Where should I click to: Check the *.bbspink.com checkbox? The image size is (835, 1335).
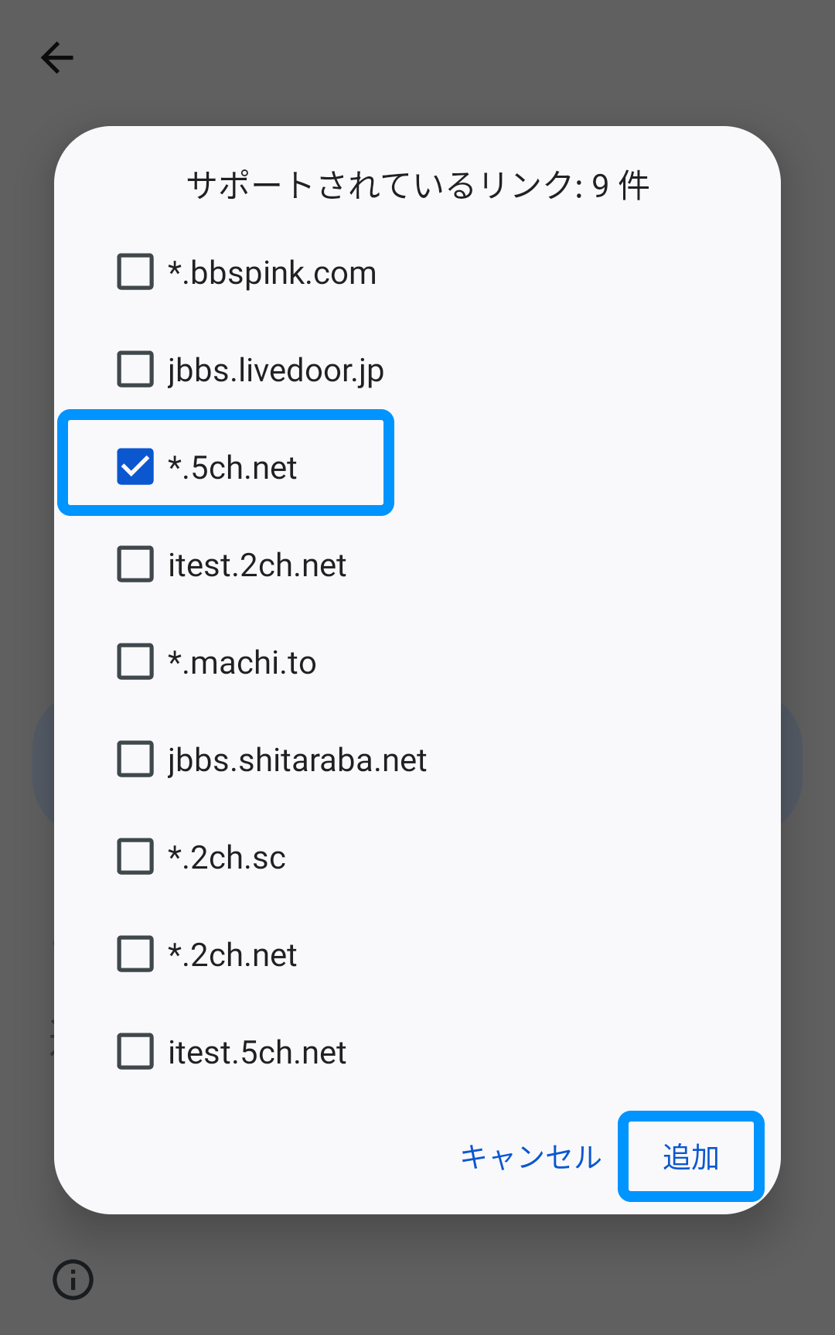click(x=135, y=271)
